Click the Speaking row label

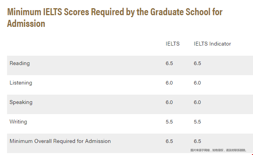(21, 102)
